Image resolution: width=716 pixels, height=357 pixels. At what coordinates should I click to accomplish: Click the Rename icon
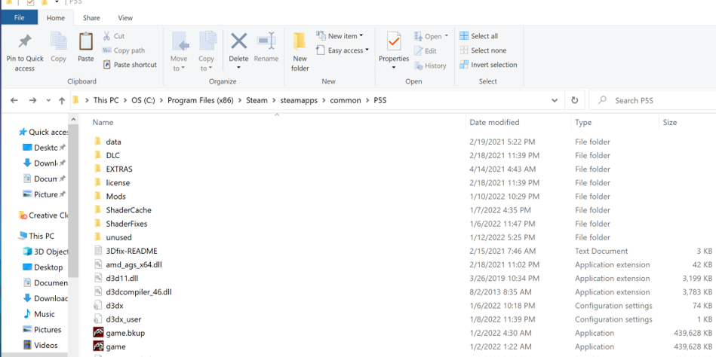[266, 41]
